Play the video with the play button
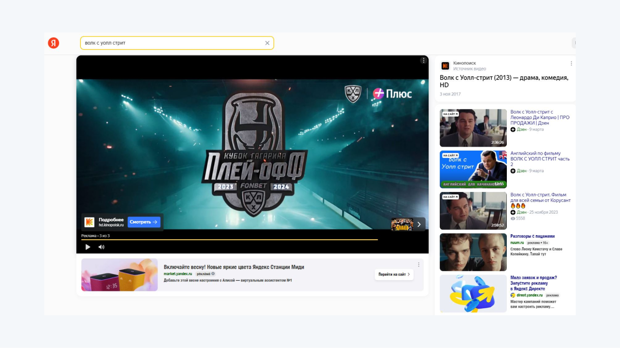The image size is (620, 348). [x=88, y=246]
